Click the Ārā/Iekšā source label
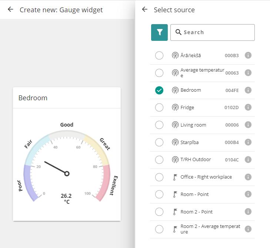The width and height of the screenshot is (270, 248). coord(190,56)
